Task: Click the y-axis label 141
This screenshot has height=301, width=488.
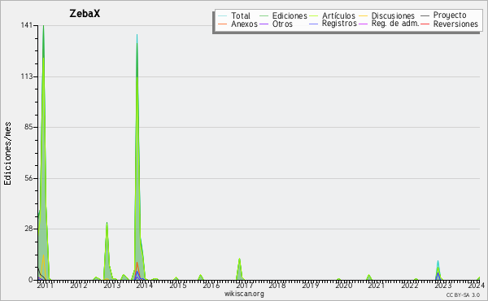Action: coord(27,25)
